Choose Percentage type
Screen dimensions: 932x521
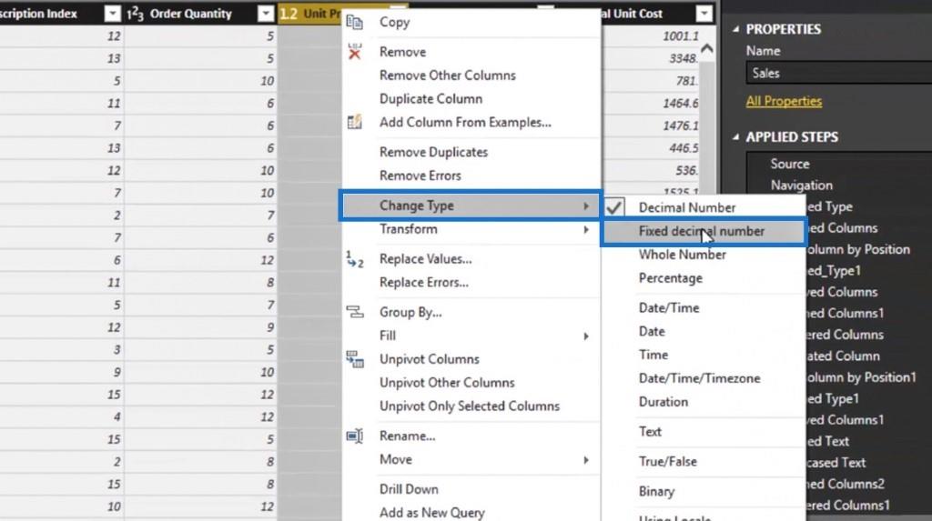pos(671,278)
